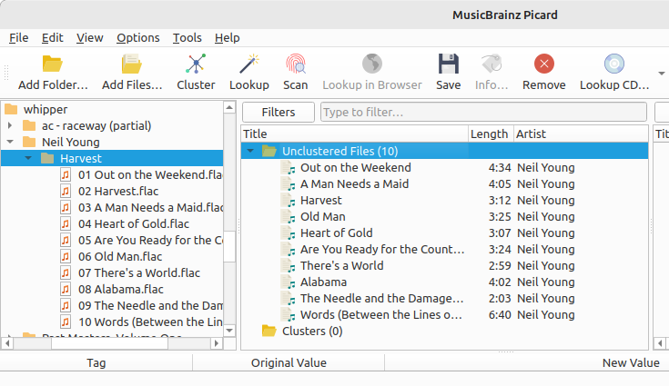Sort by the Artist column header
The image size is (669, 386).
click(581, 134)
